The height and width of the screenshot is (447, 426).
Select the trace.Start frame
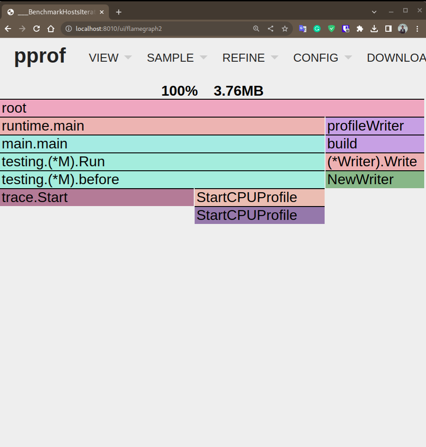(x=97, y=198)
